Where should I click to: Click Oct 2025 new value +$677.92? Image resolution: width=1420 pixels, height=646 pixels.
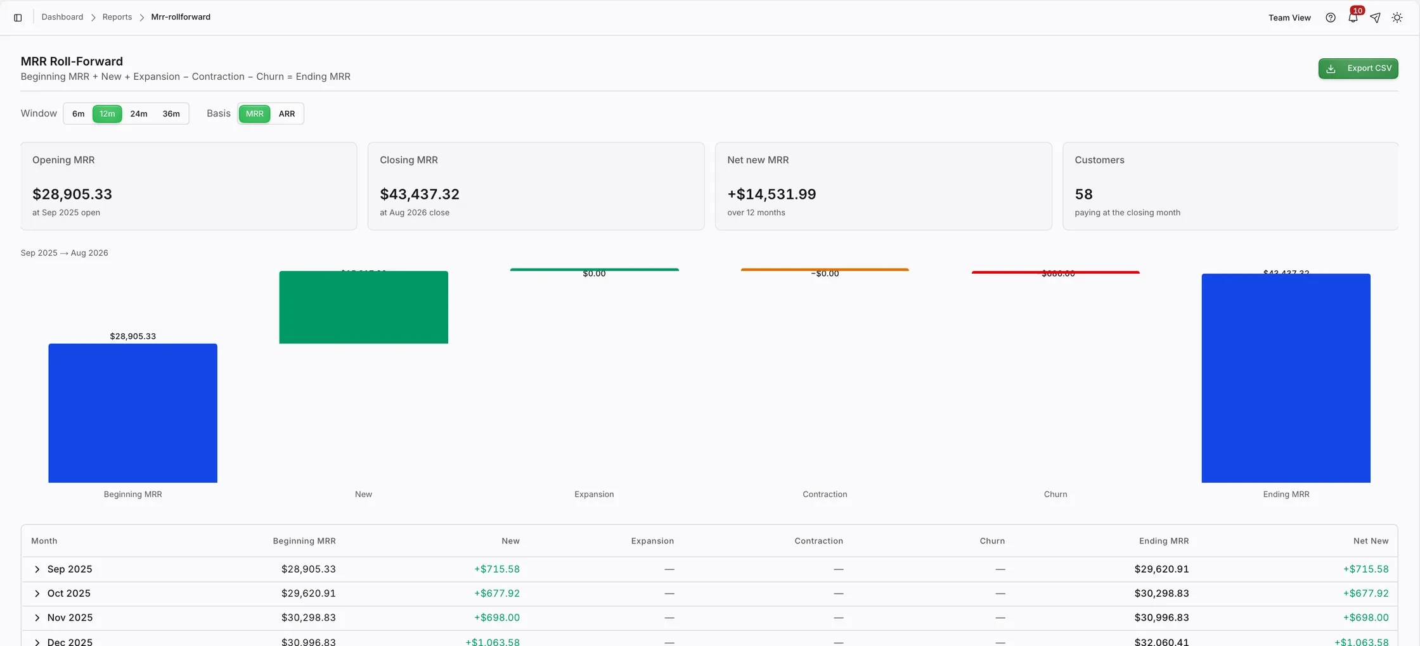[x=497, y=593]
